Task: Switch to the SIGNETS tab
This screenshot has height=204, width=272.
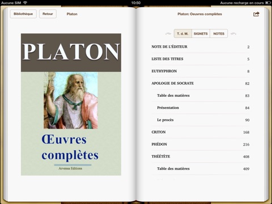Action: (x=201, y=33)
